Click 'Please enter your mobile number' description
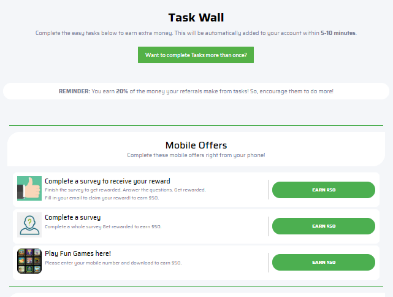This screenshot has height=297, width=393. point(113,263)
